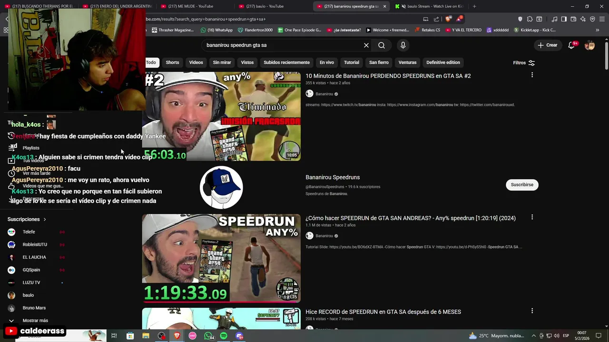This screenshot has height=342, width=609.
Task: Toggle the browser sidebar panel
Action: (x=564, y=19)
